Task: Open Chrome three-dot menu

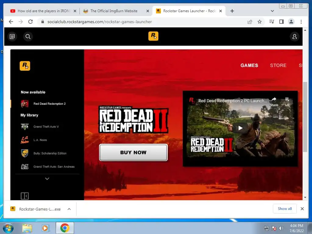Action: pyautogui.click(x=301, y=22)
